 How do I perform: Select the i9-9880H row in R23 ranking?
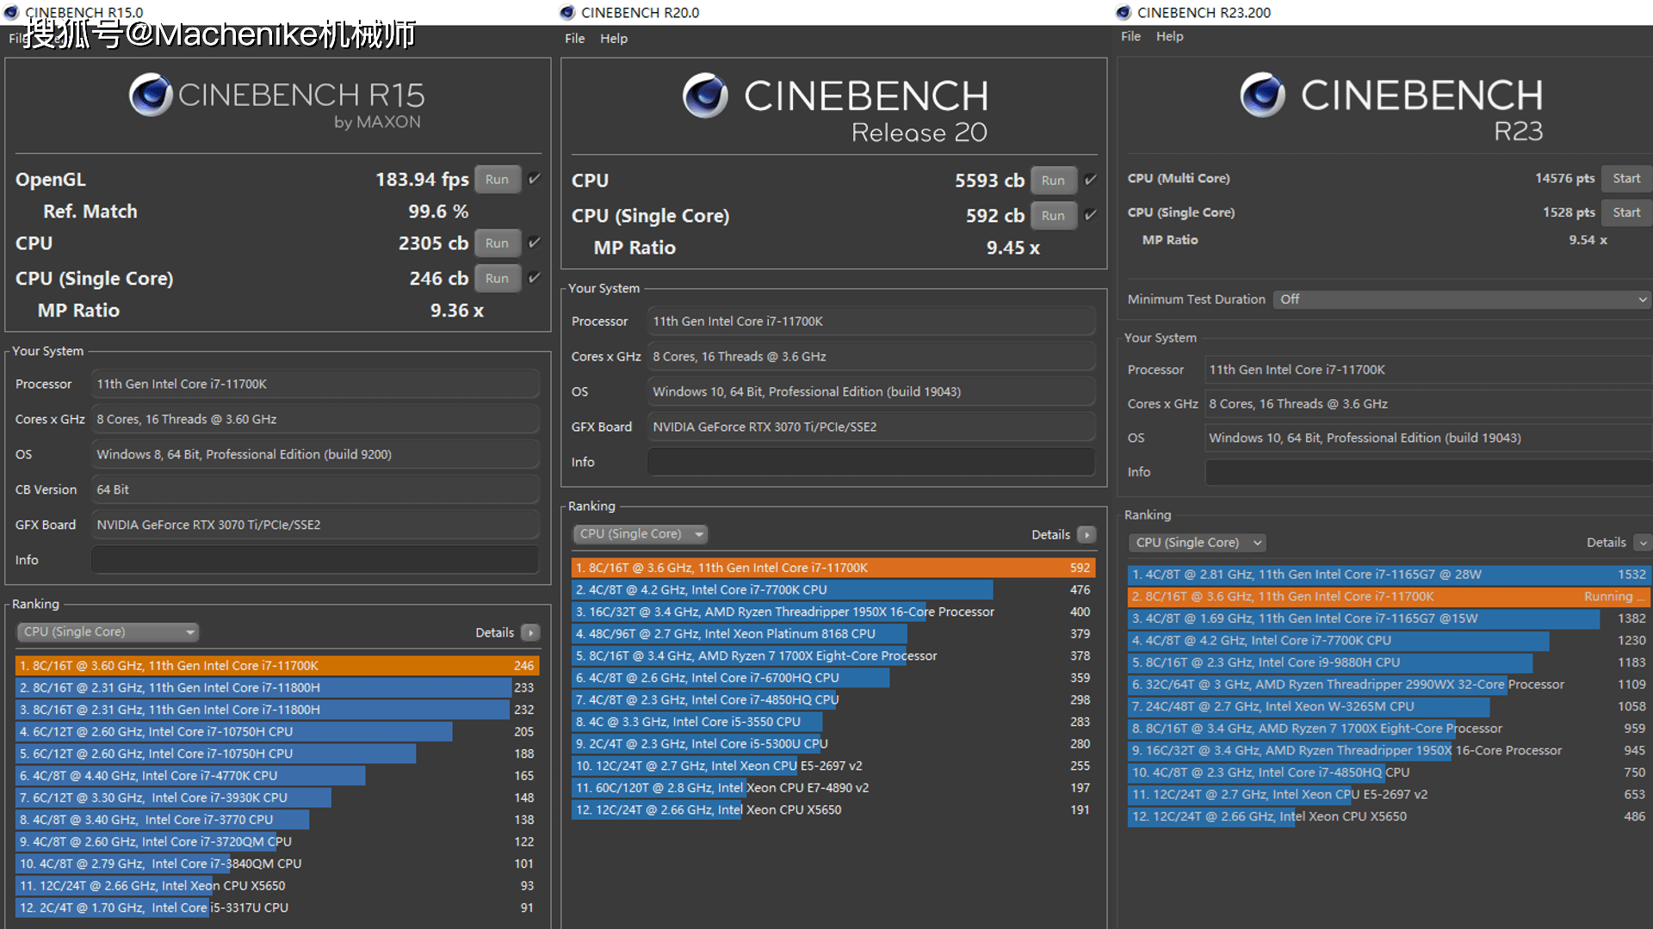point(1390,662)
